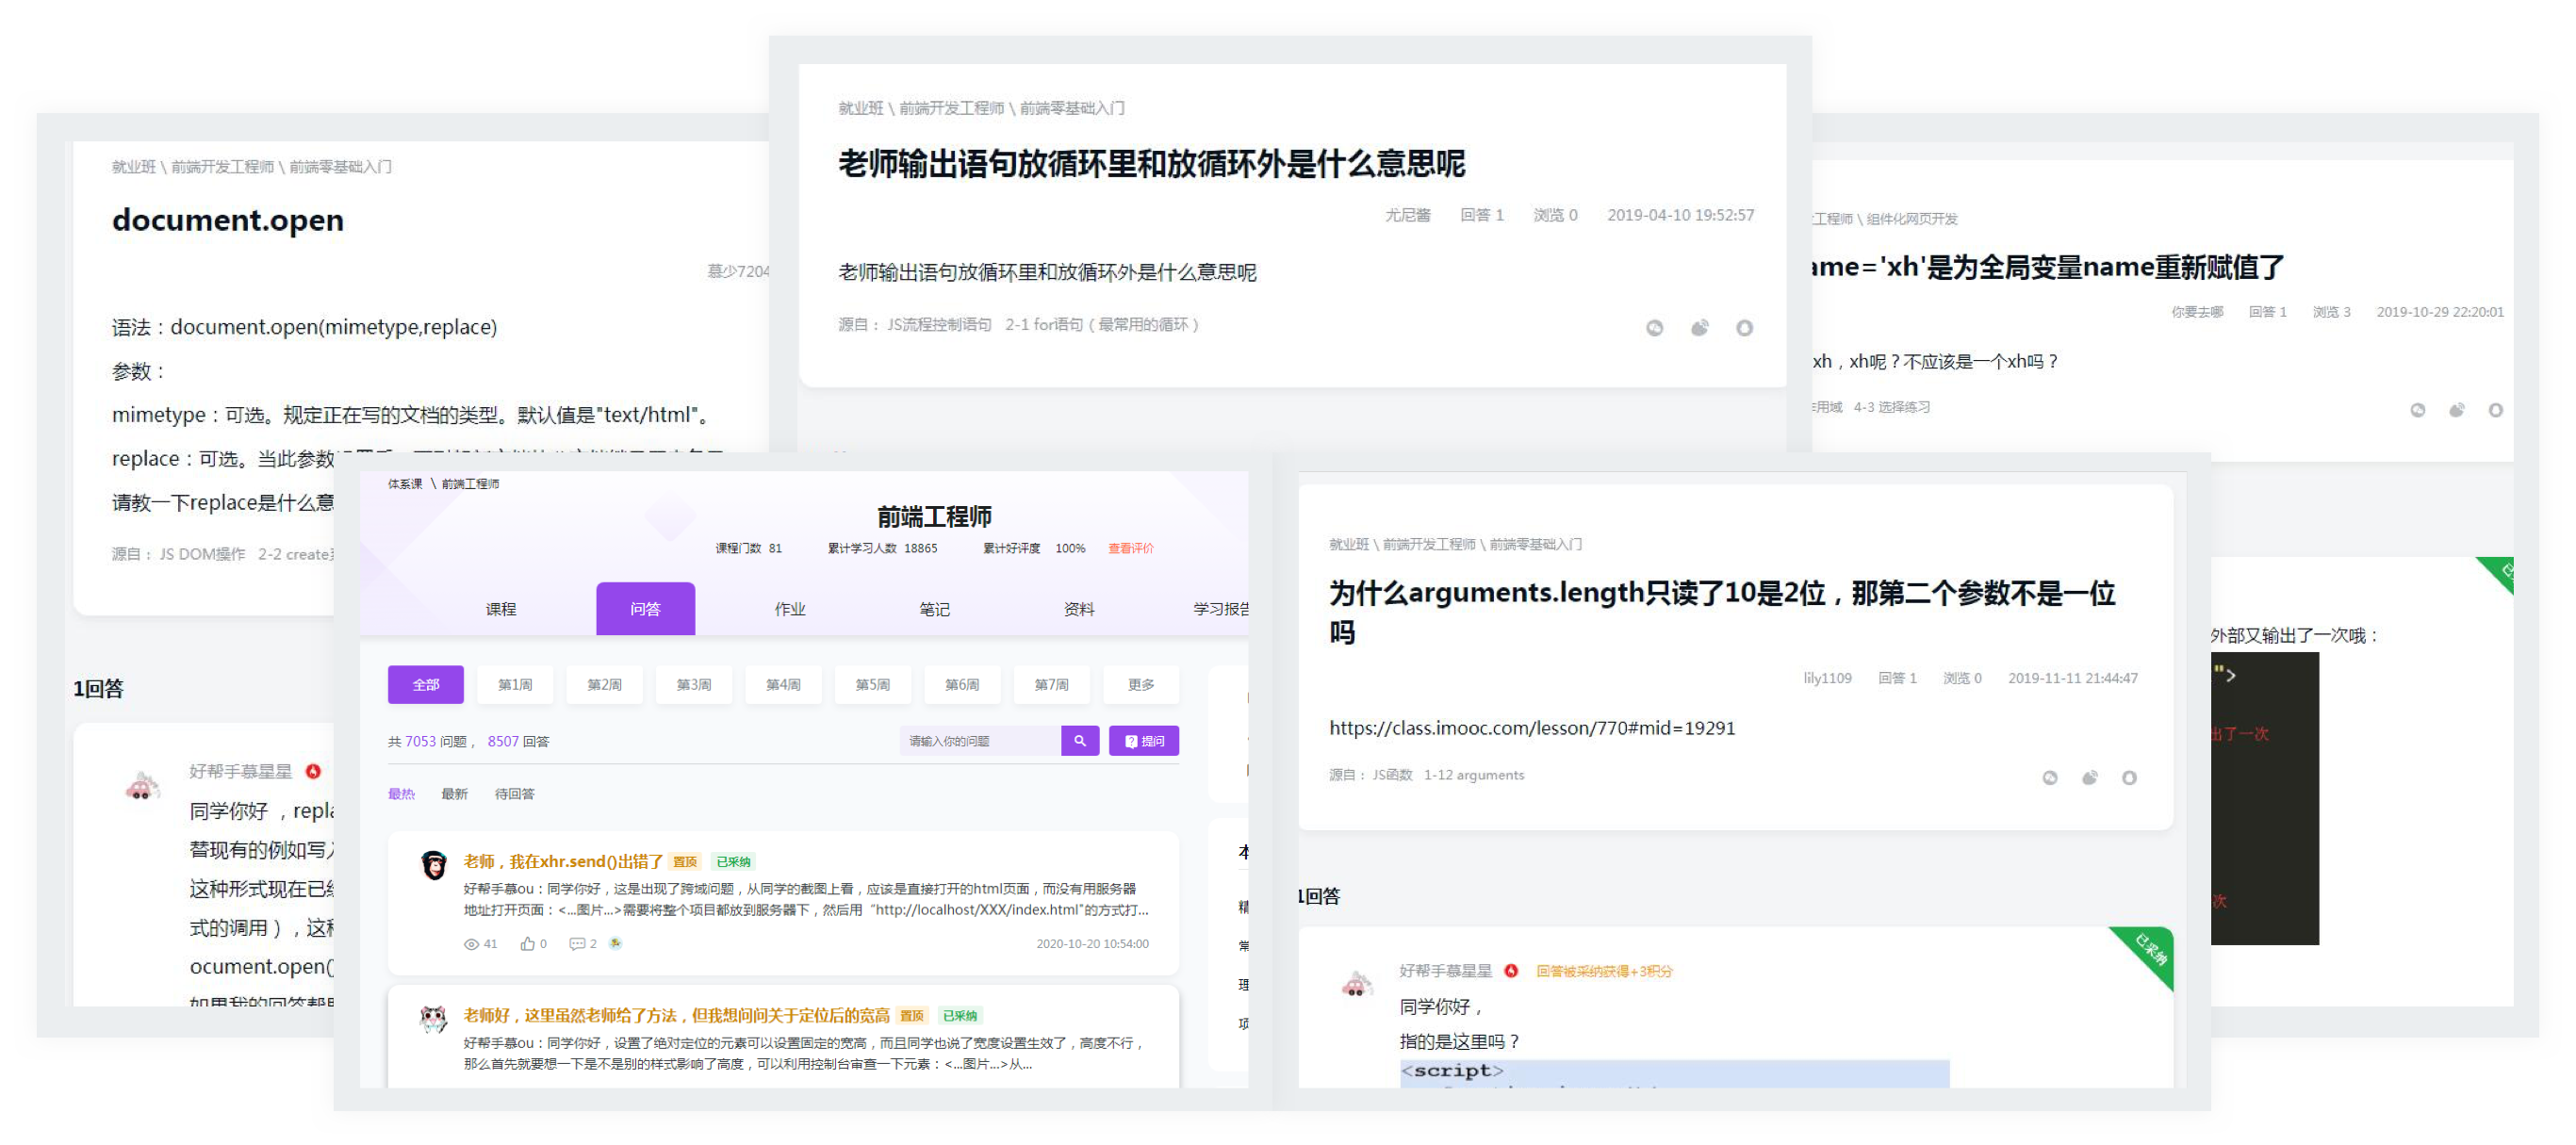The image size is (2576, 1145).
Task: Sort questions by 最新
Action: 454,794
